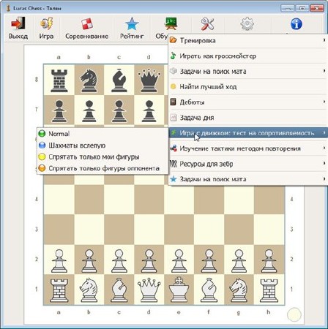Click the Выход label
Screen dimensions: 328x329
(18, 37)
